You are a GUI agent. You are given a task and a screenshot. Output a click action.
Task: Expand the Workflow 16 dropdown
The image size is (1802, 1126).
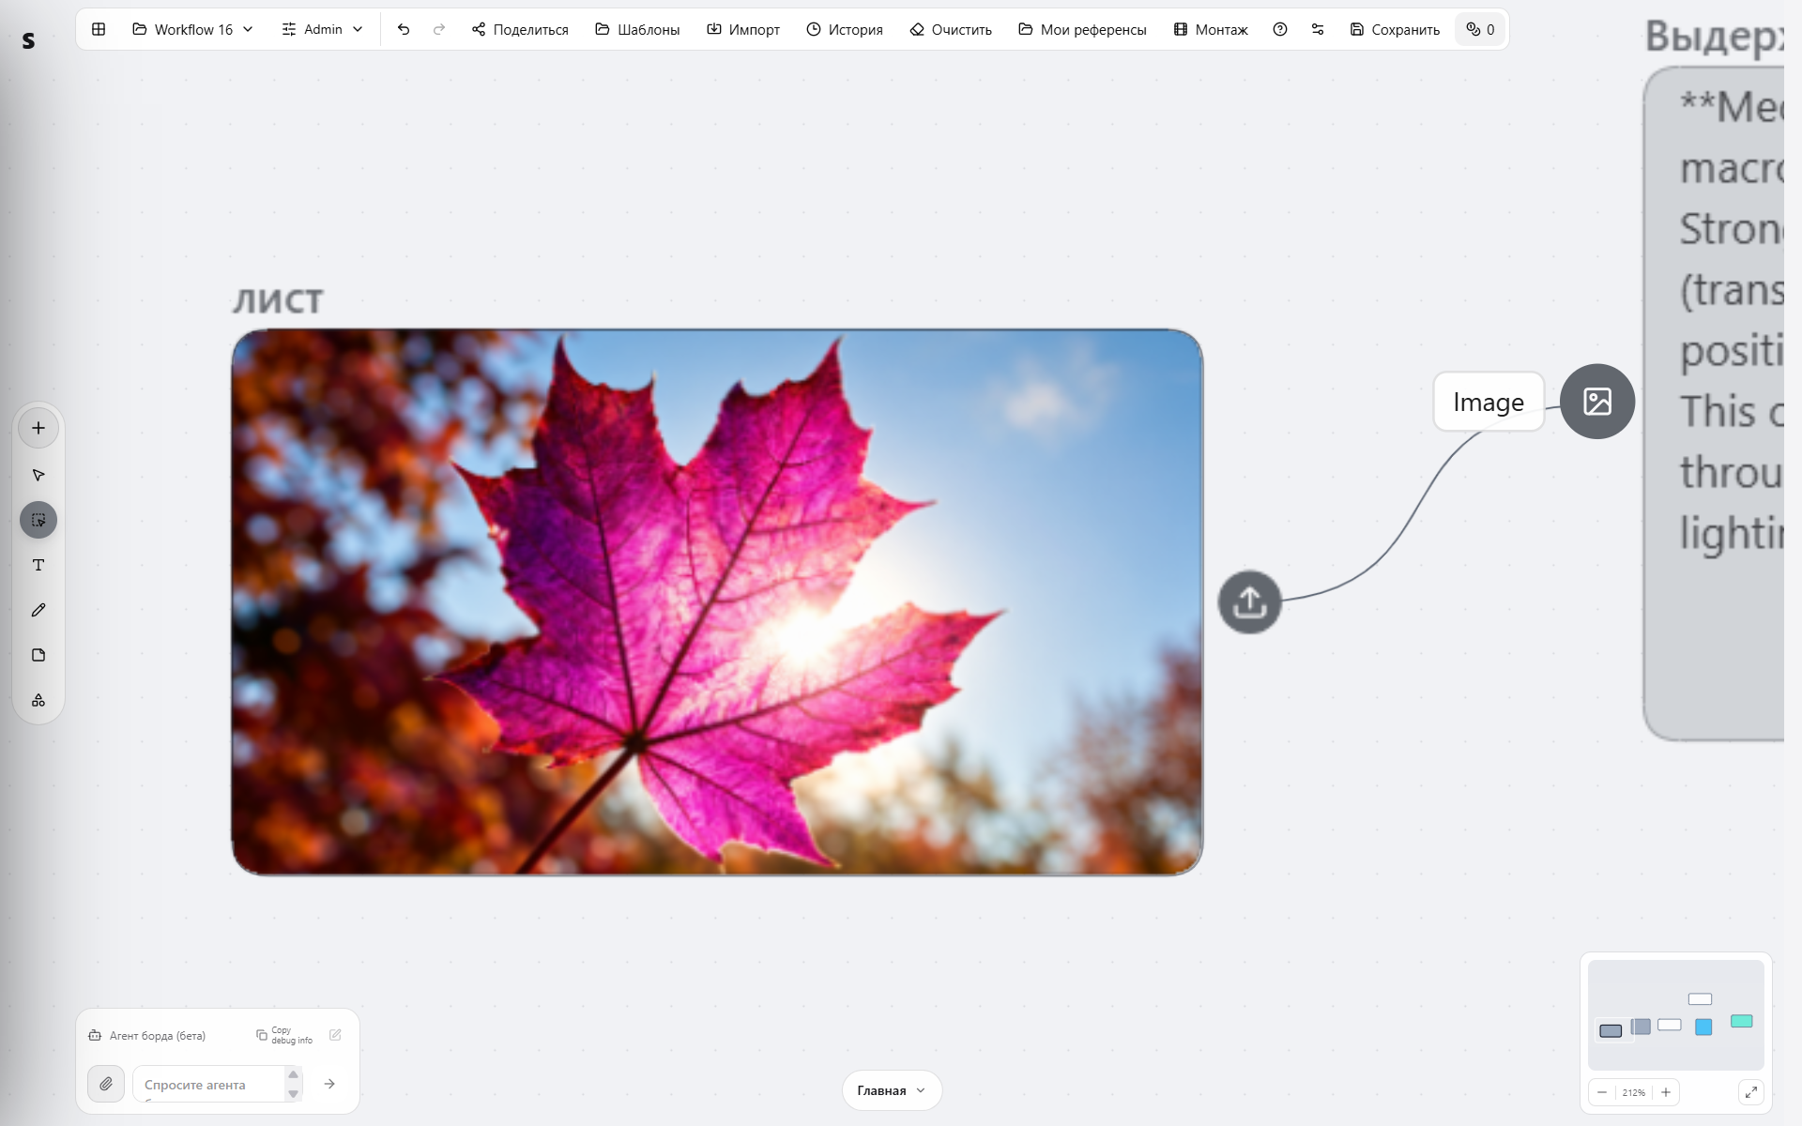click(193, 29)
